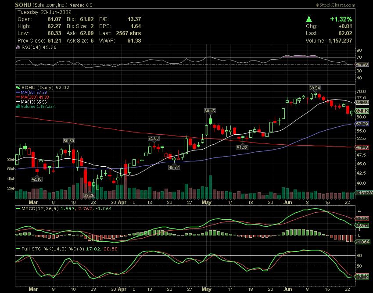Click the -1.064 histogram tag on the MACD axis

coord(362,242)
